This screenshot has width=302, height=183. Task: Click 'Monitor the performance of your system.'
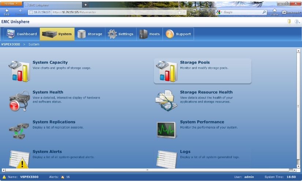(x=209, y=127)
